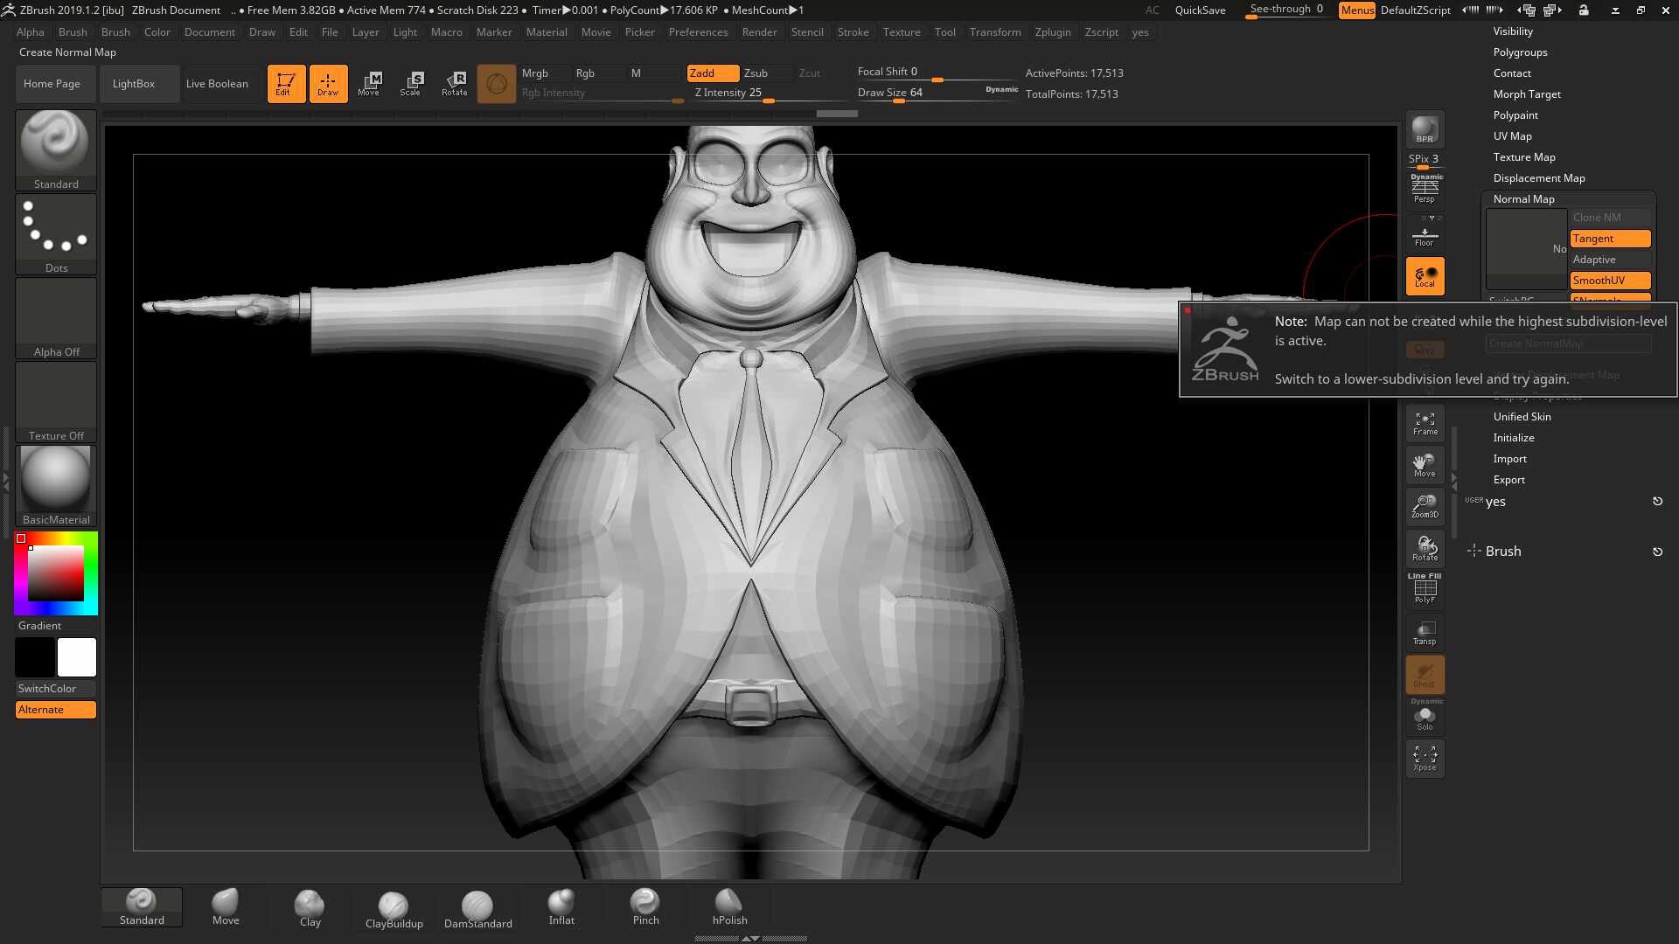
Task: Select the Scale transform icon
Action: tap(411, 84)
